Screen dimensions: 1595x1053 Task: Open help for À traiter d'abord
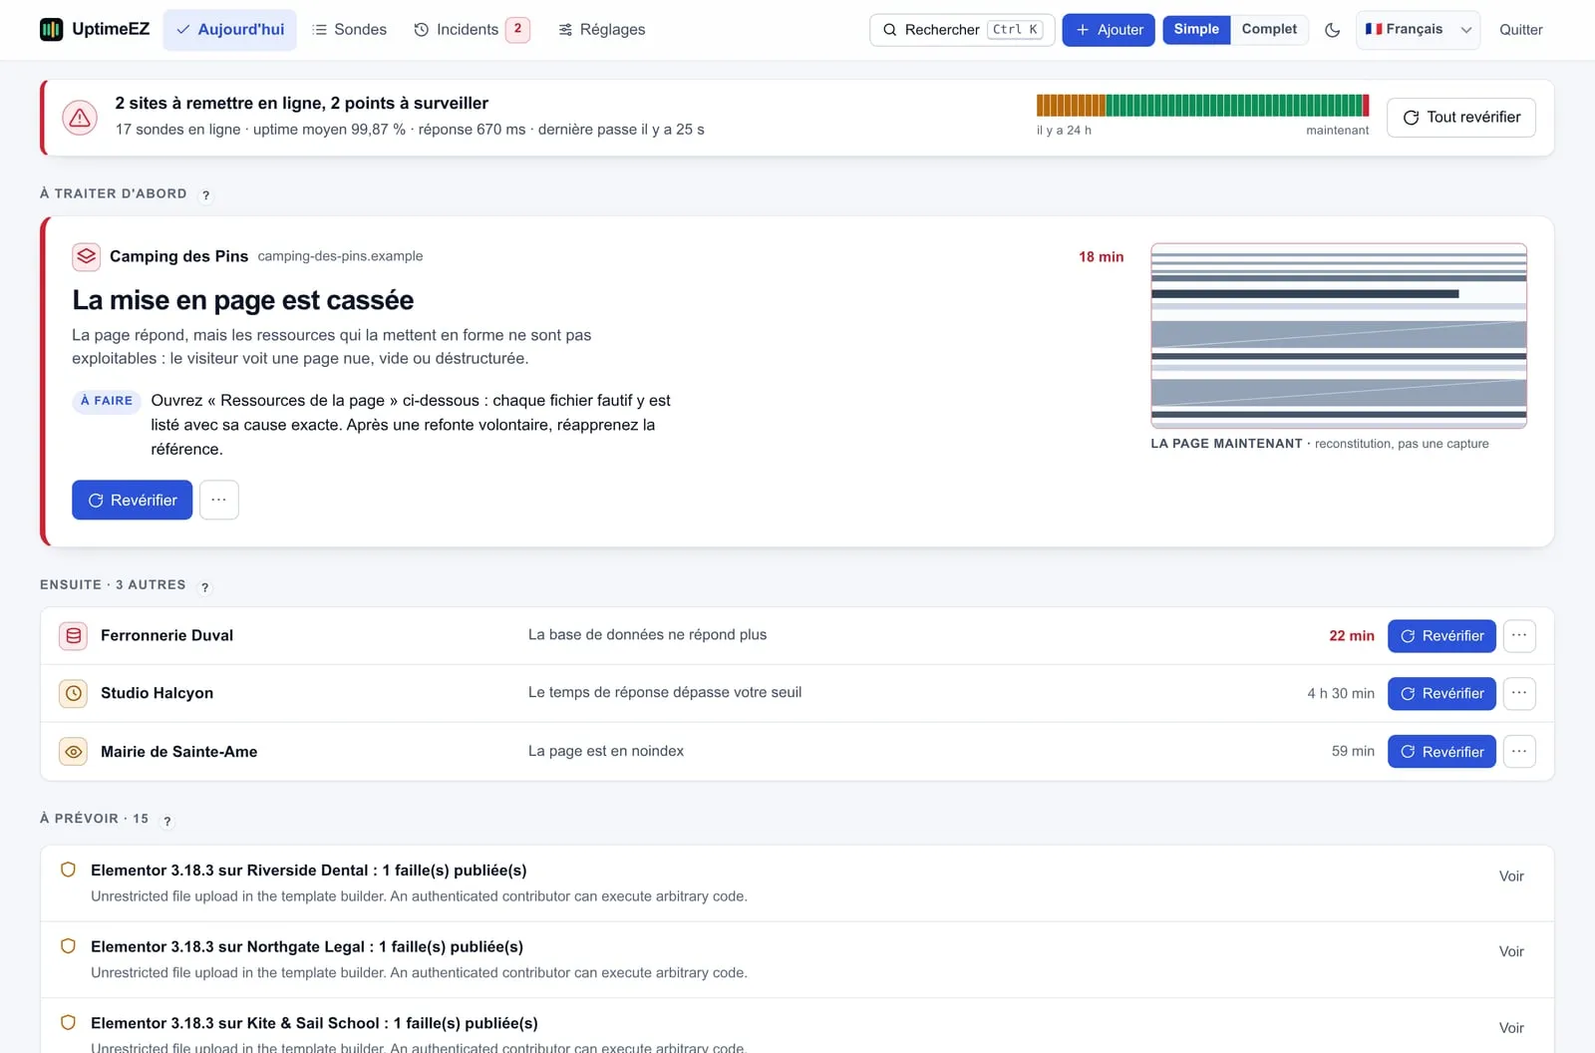(206, 195)
